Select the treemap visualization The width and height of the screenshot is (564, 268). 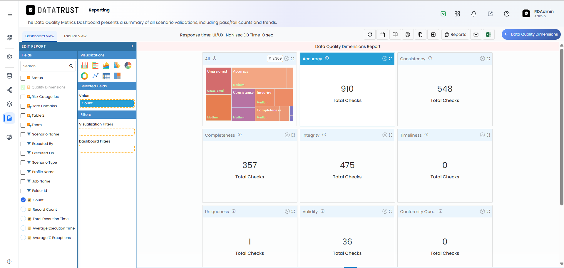[x=117, y=76]
